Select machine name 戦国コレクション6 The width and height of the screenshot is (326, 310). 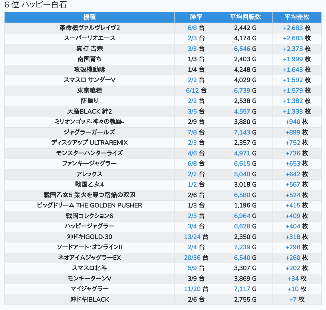pyautogui.click(x=90, y=216)
